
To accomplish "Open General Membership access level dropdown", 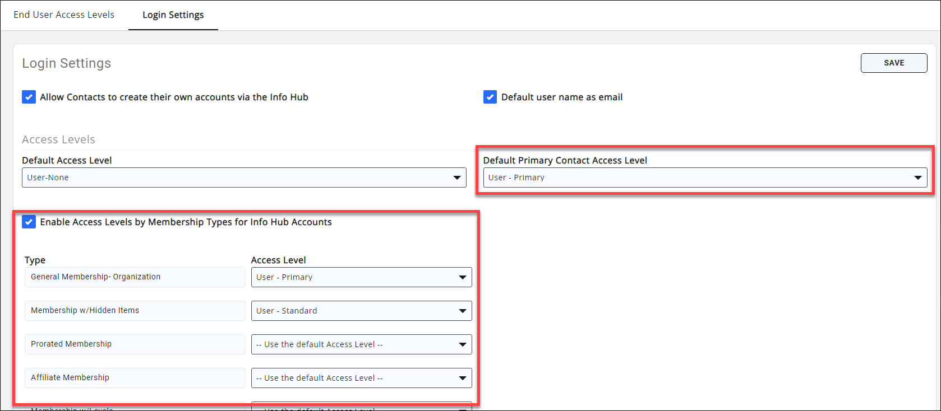I will [361, 277].
